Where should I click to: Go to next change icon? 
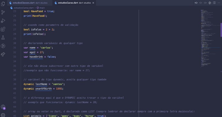click(x=205, y=3)
